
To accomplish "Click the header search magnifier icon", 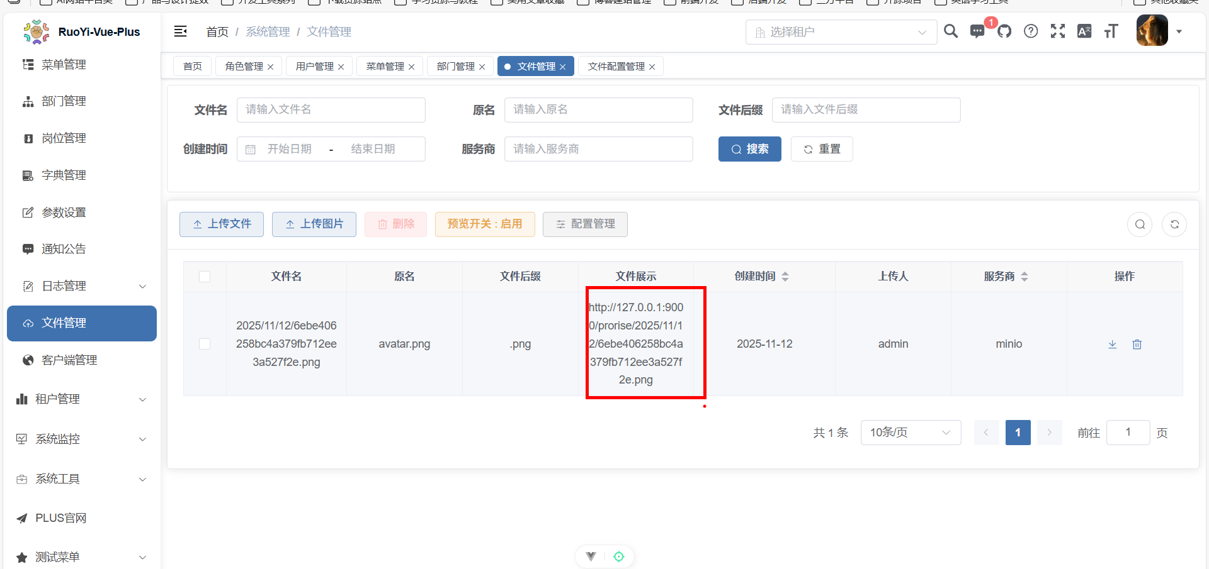I will point(951,31).
